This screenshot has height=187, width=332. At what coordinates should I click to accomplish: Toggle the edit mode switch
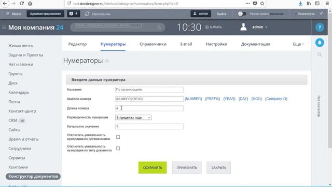[242, 14]
